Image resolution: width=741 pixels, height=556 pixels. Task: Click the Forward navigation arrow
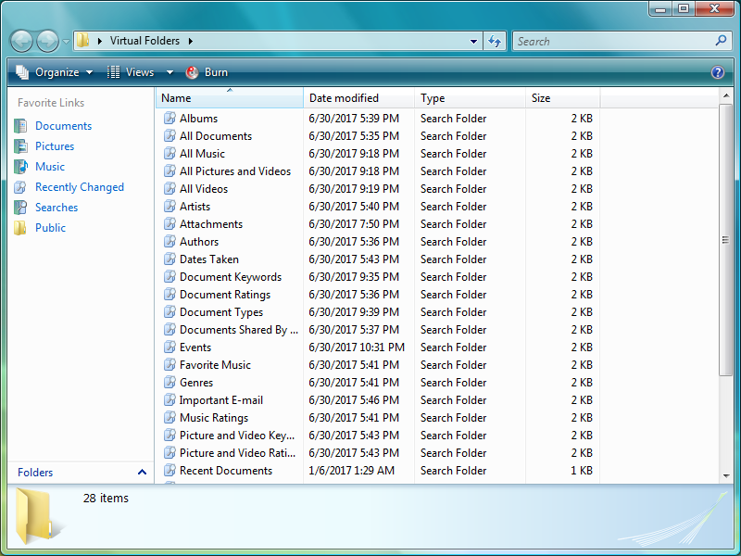pos(48,41)
